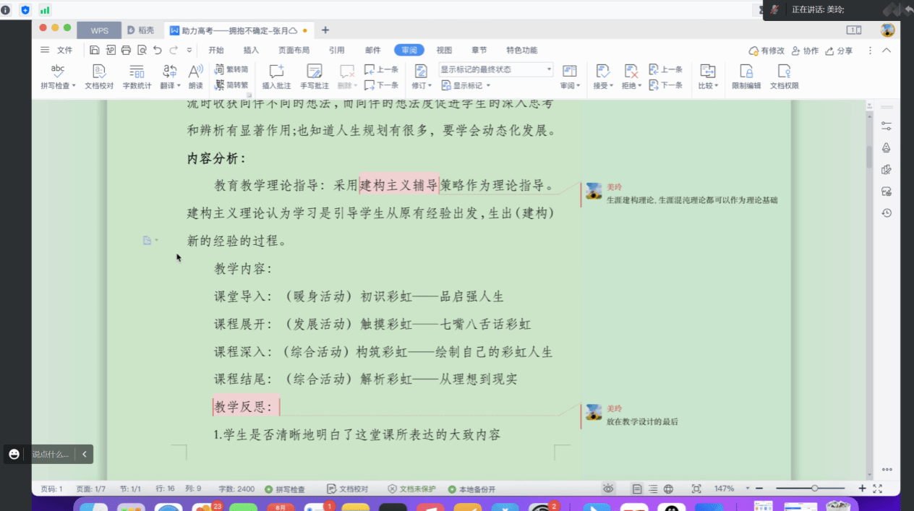
Task: Expand the 147% zoom level dropdown
Action: pyautogui.click(x=748, y=489)
